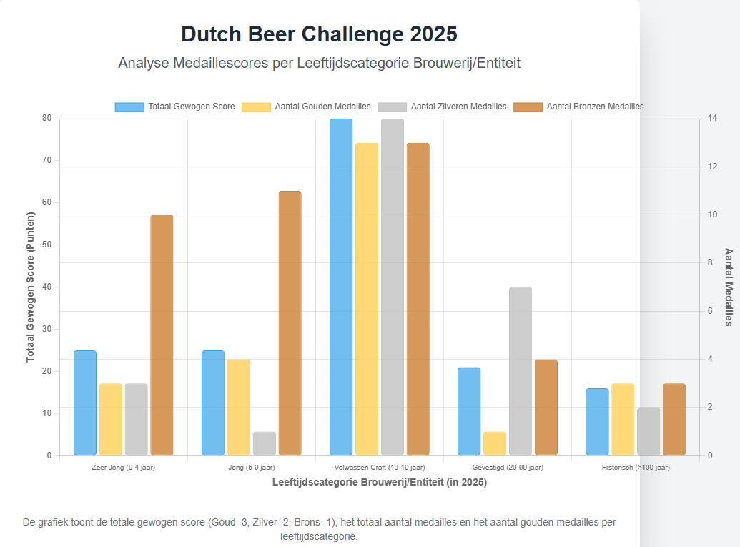Click the silver bar for Volwassen Craft

pyautogui.click(x=393, y=287)
